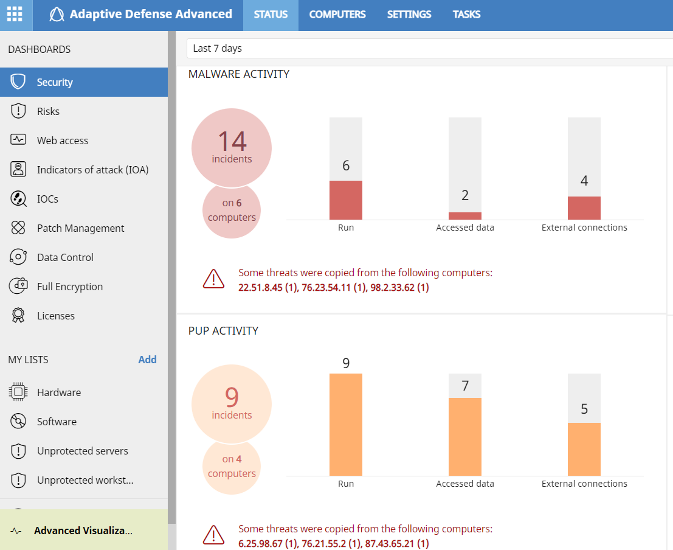
Task: Click malware source computer 76.23.54.11 (1)
Action: coord(334,287)
